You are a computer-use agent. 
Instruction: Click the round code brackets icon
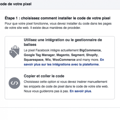pos(14,83)
